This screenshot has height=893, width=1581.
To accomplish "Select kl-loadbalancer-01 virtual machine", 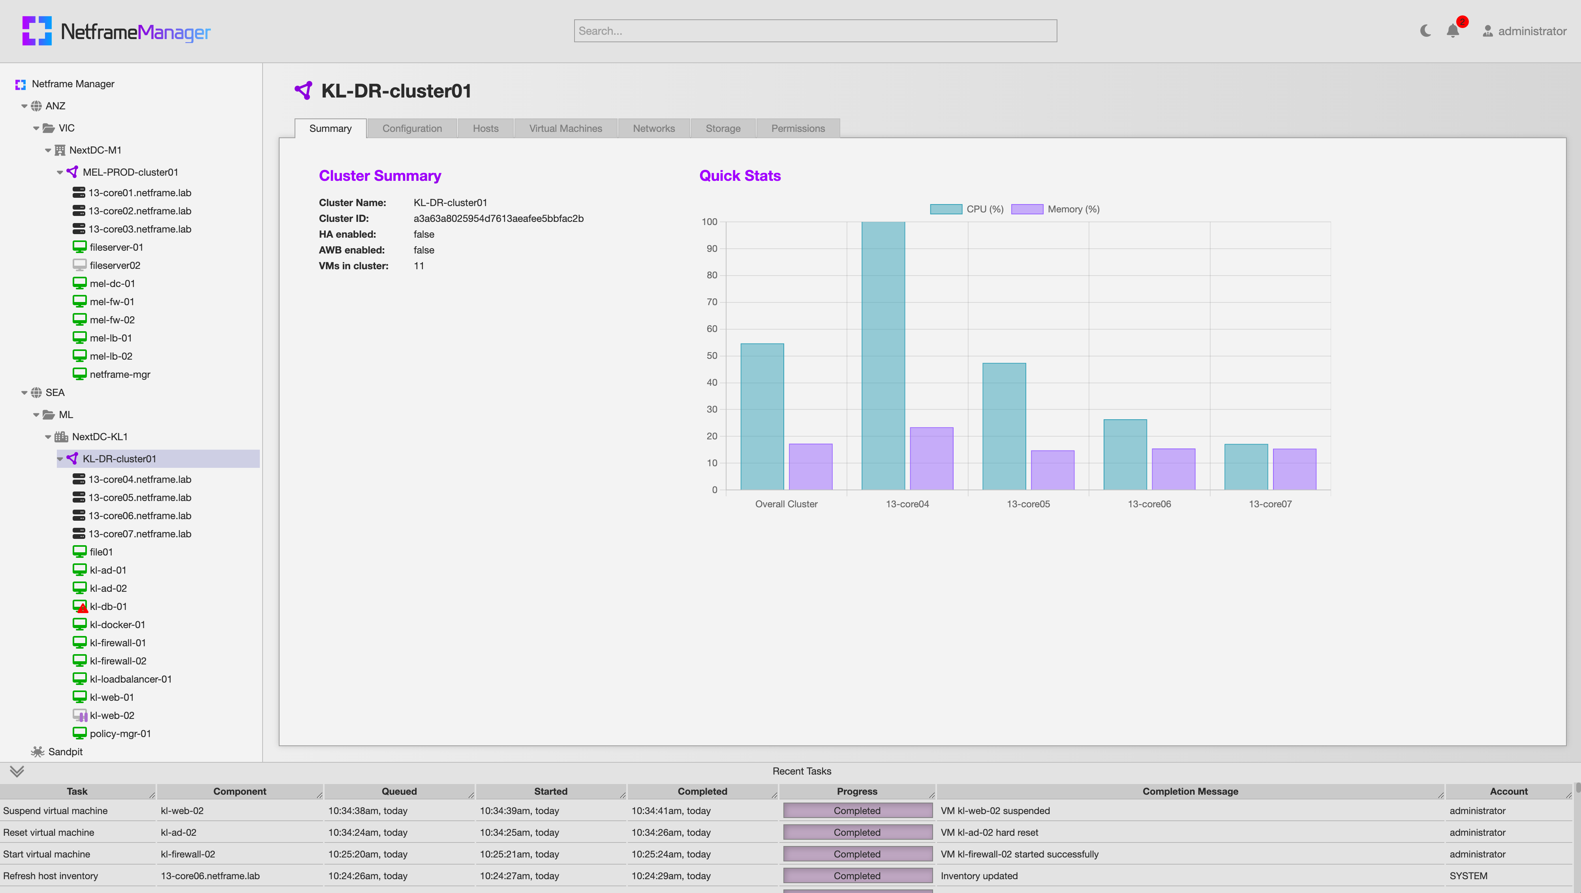I will [131, 679].
